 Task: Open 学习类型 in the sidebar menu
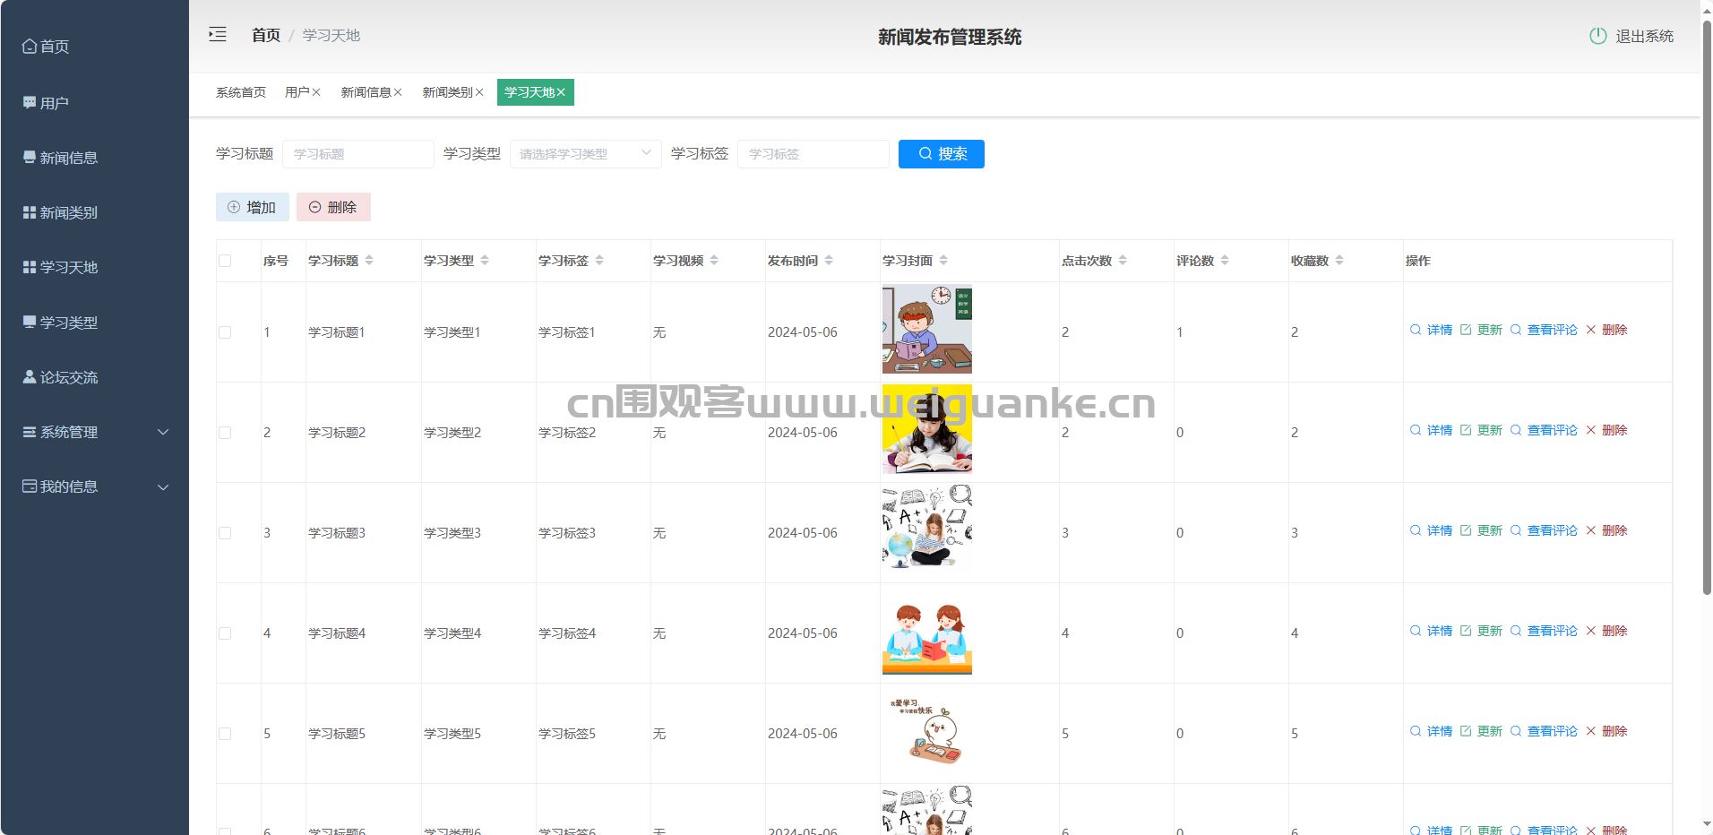pyautogui.click(x=68, y=323)
